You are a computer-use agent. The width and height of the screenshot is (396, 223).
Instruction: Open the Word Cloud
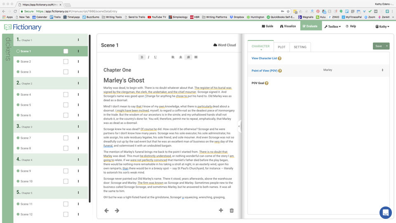pos(224,45)
